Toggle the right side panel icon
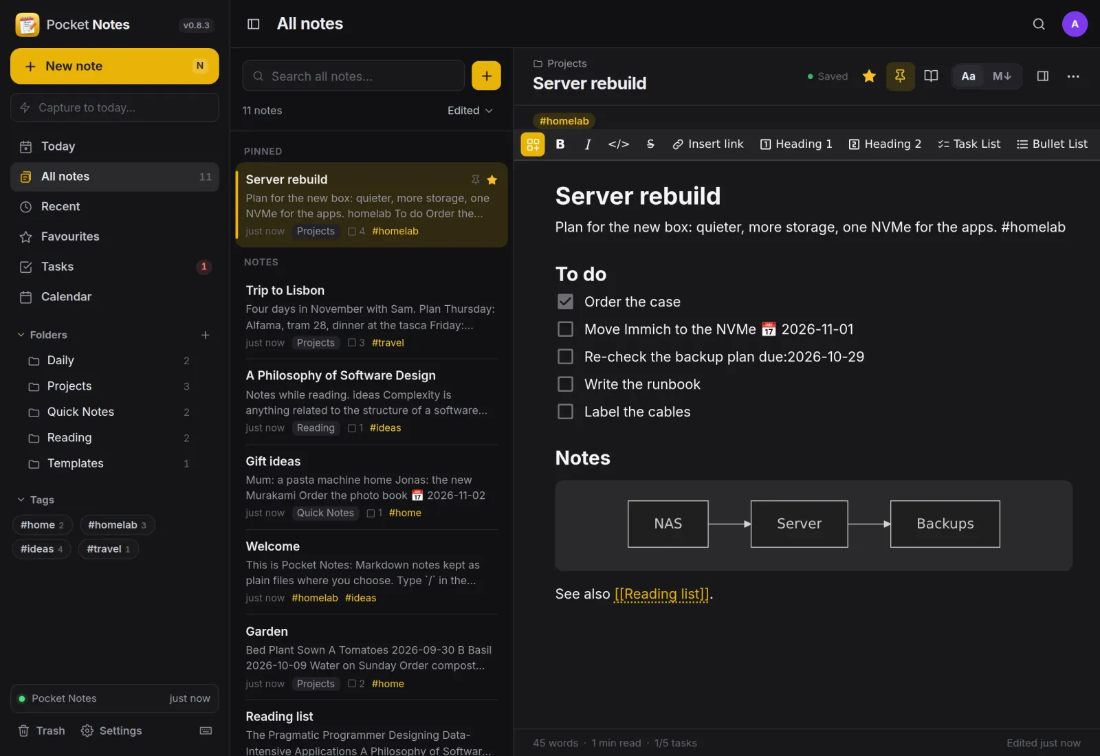 pos(1042,76)
